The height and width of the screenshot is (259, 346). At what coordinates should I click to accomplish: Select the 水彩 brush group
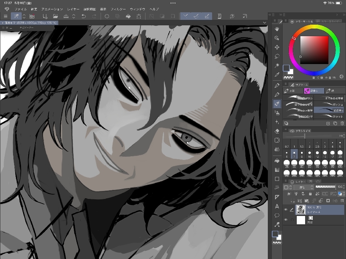pyautogui.click(x=292, y=91)
